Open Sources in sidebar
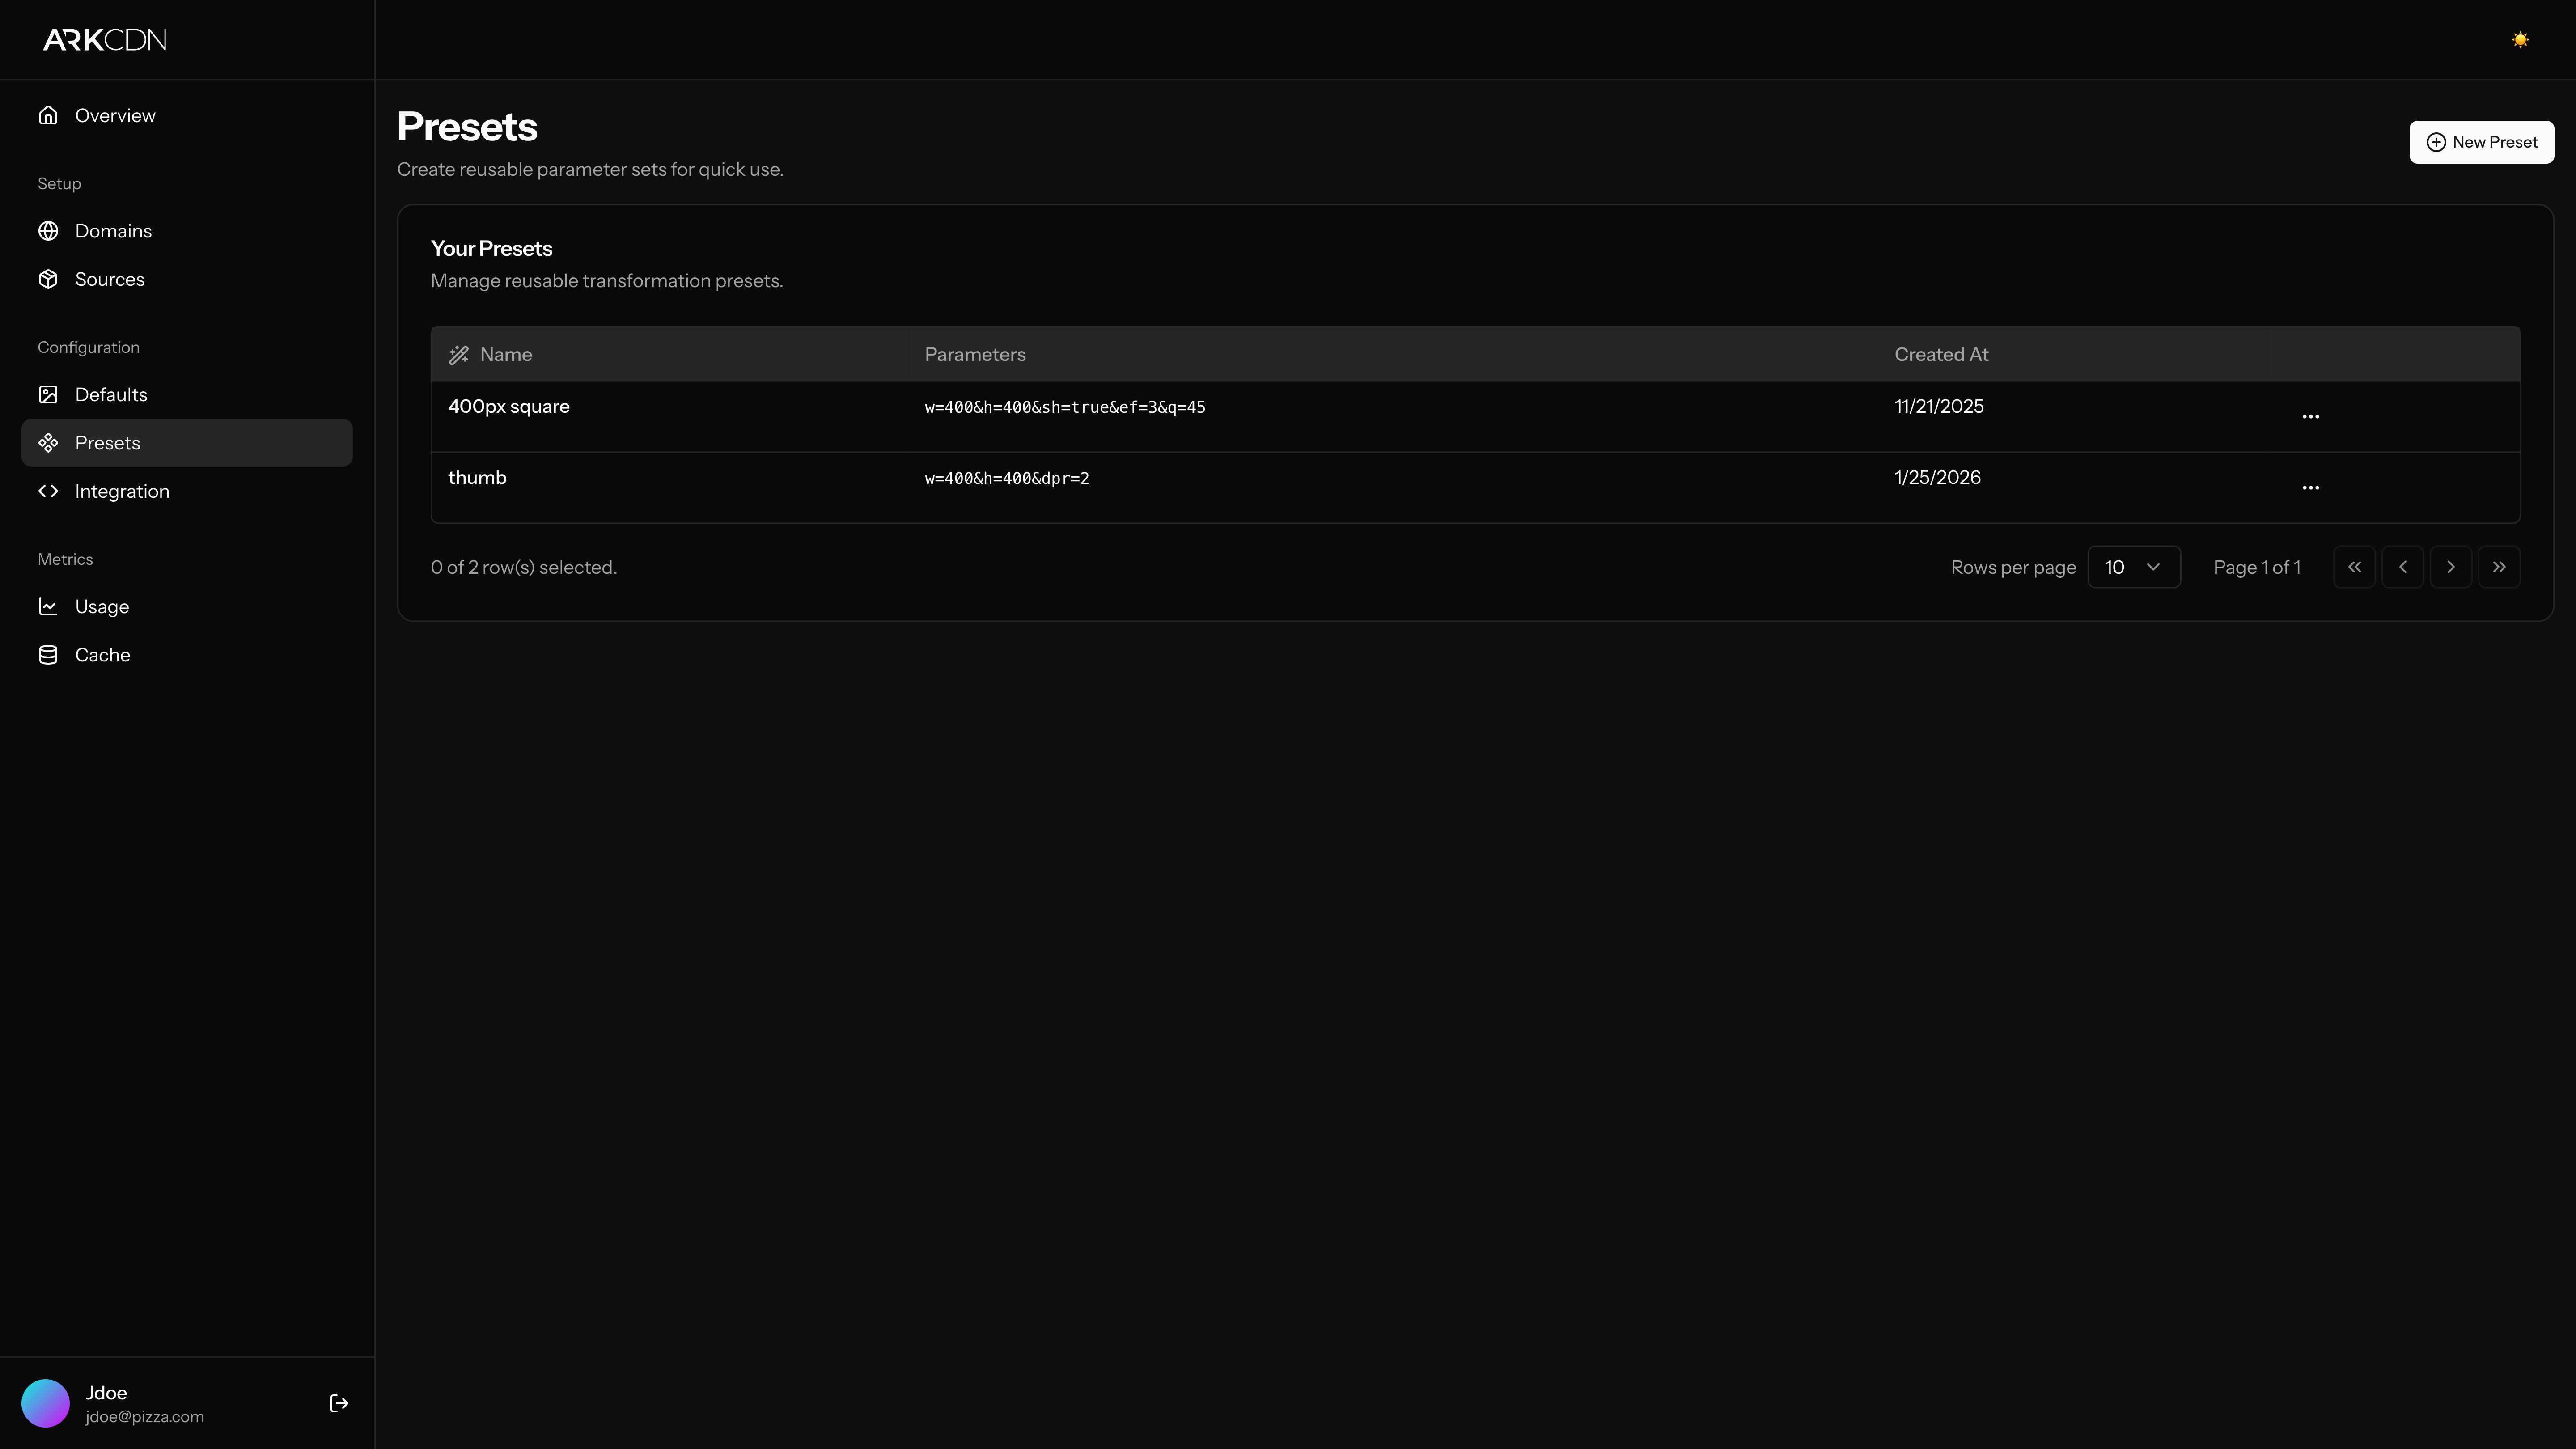This screenshot has width=2576, height=1449. [187, 279]
